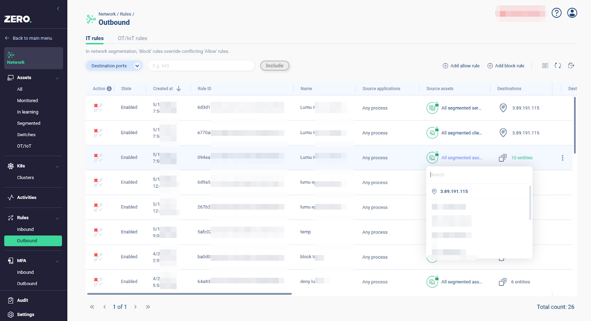Screen dimensions: 591x321
Task: Click block action icon on first rule row
Action: pyautogui.click(x=98, y=107)
